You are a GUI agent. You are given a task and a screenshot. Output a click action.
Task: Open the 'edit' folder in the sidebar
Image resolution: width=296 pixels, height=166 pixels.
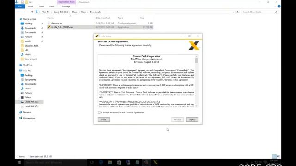[x=26, y=50]
